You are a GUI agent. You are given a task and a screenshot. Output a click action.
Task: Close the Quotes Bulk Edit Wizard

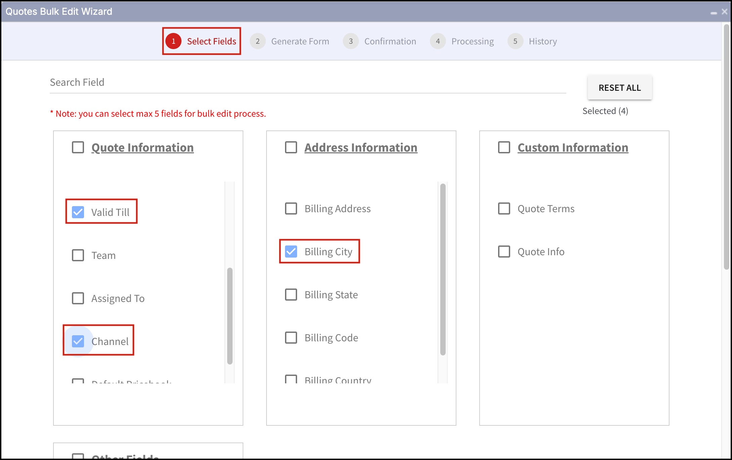(725, 12)
